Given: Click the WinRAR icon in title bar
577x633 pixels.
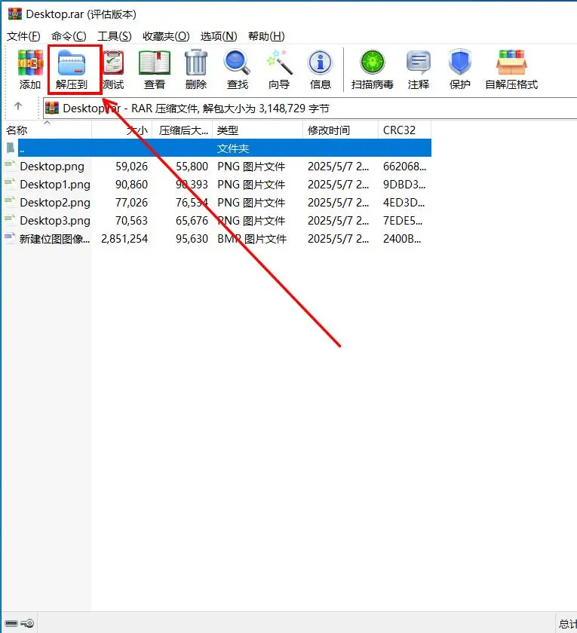Looking at the screenshot, I should 15,14.
